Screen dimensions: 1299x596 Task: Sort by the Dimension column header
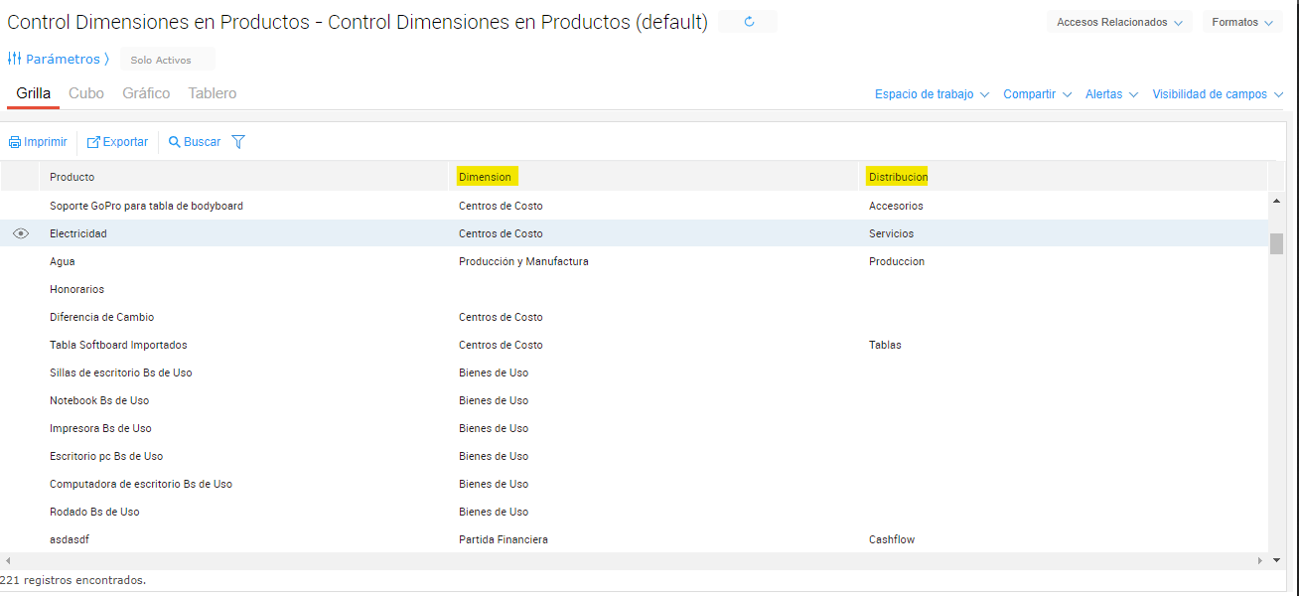coord(485,177)
